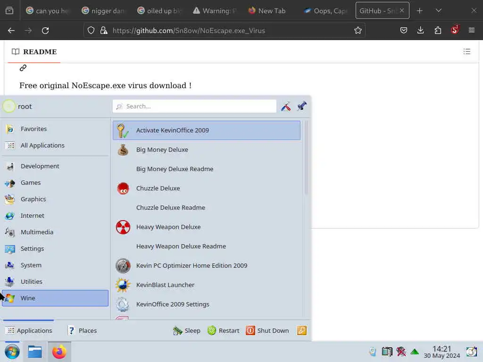Pin the launcher open with pushpin
This screenshot has width=483, height=362.
(x=302, y=106)
